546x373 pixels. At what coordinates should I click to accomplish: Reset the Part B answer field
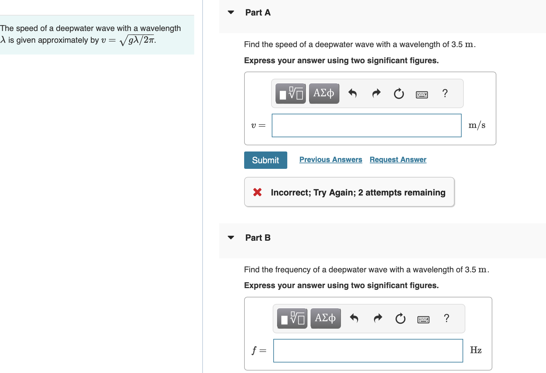point(401,318)
